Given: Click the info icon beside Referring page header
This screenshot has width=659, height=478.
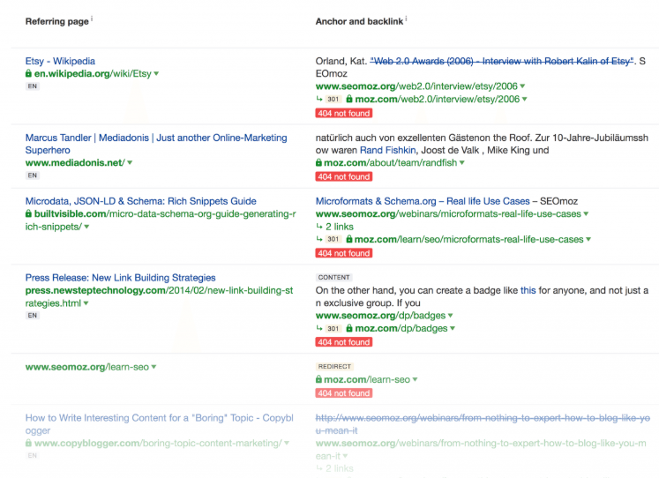Looking at the screenshot, I should point(92,19).
